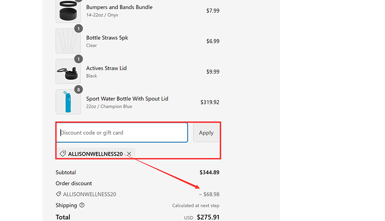The image size is (385, 221).
Task: Click the -$68.98 order discount amount
Action: point(209,194)
